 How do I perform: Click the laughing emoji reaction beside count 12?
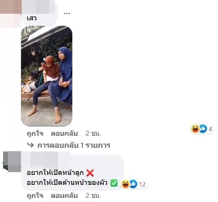(x=125, y=184)
